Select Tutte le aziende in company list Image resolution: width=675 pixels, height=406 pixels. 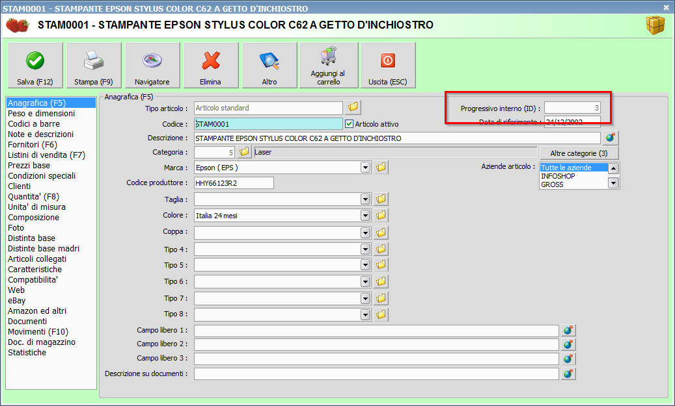(x=574, y=168)
